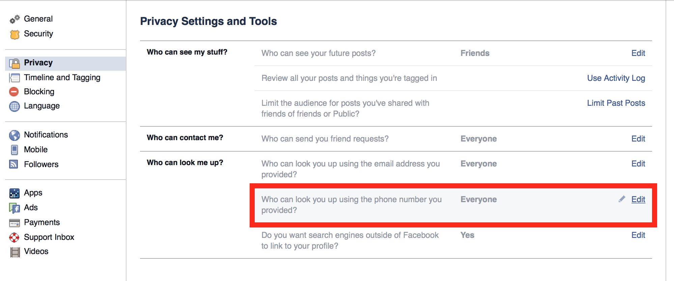
Task: Open Language settings
Action: [x=42, y=106]
